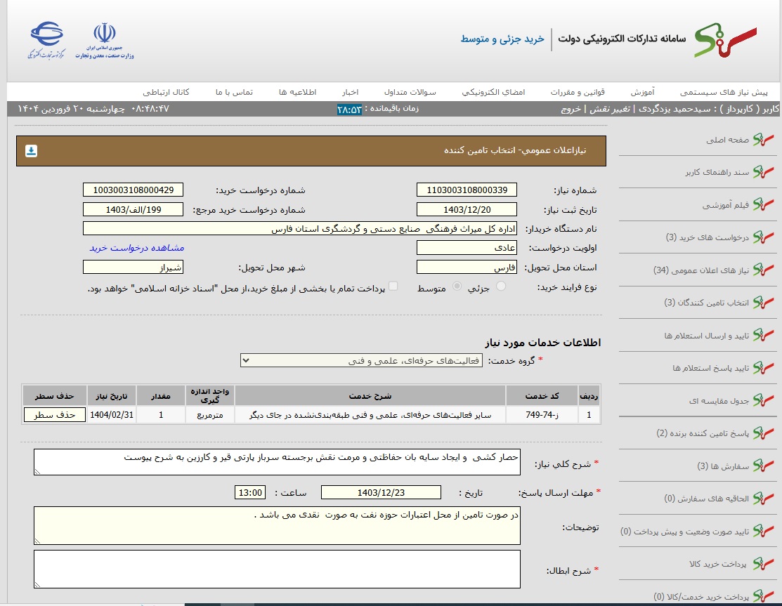This screenshot has height=606, width=782.
Task: Select the جزئي radio button
Action: tap(501, 286)
